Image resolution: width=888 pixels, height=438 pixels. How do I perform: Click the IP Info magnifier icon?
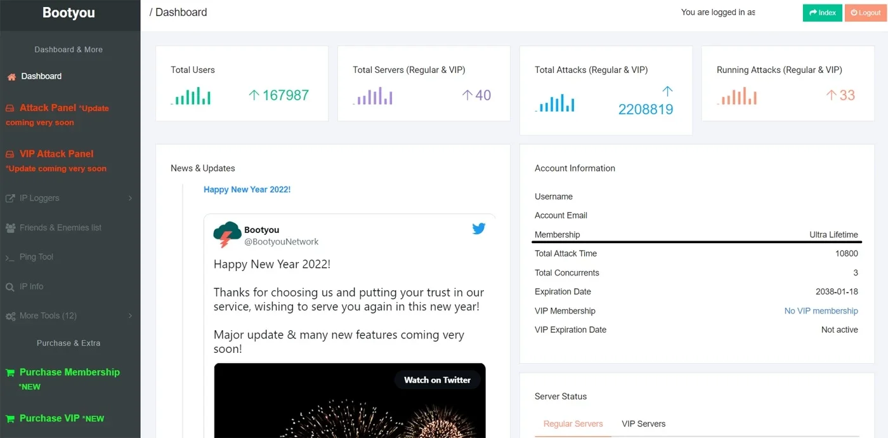[x=10, y=287]
